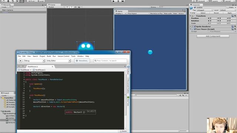The height and width of the screenshot is (133, 237).
Task: Open the Tag dropdown in Inspector
Action: [x=205, y=10]
